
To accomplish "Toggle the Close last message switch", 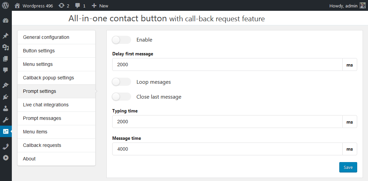I will coord(121,97).
